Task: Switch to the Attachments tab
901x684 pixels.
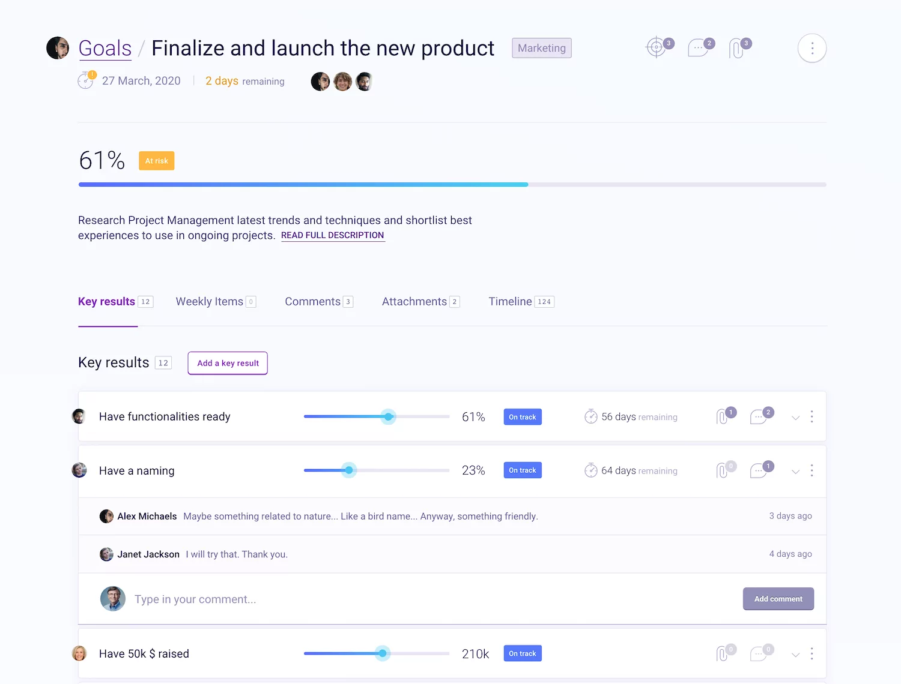Action: [x=420, y=302]
